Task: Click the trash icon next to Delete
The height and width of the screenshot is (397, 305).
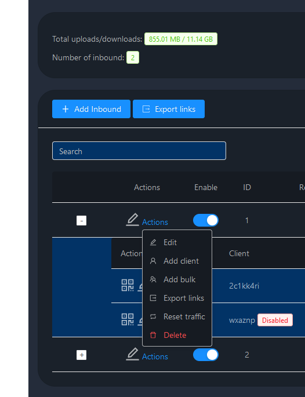Action: coord(153,335)
